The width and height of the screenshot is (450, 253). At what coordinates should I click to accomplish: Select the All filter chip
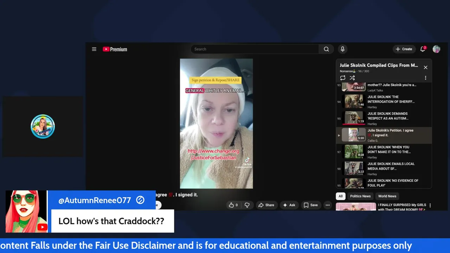[341, 196]
